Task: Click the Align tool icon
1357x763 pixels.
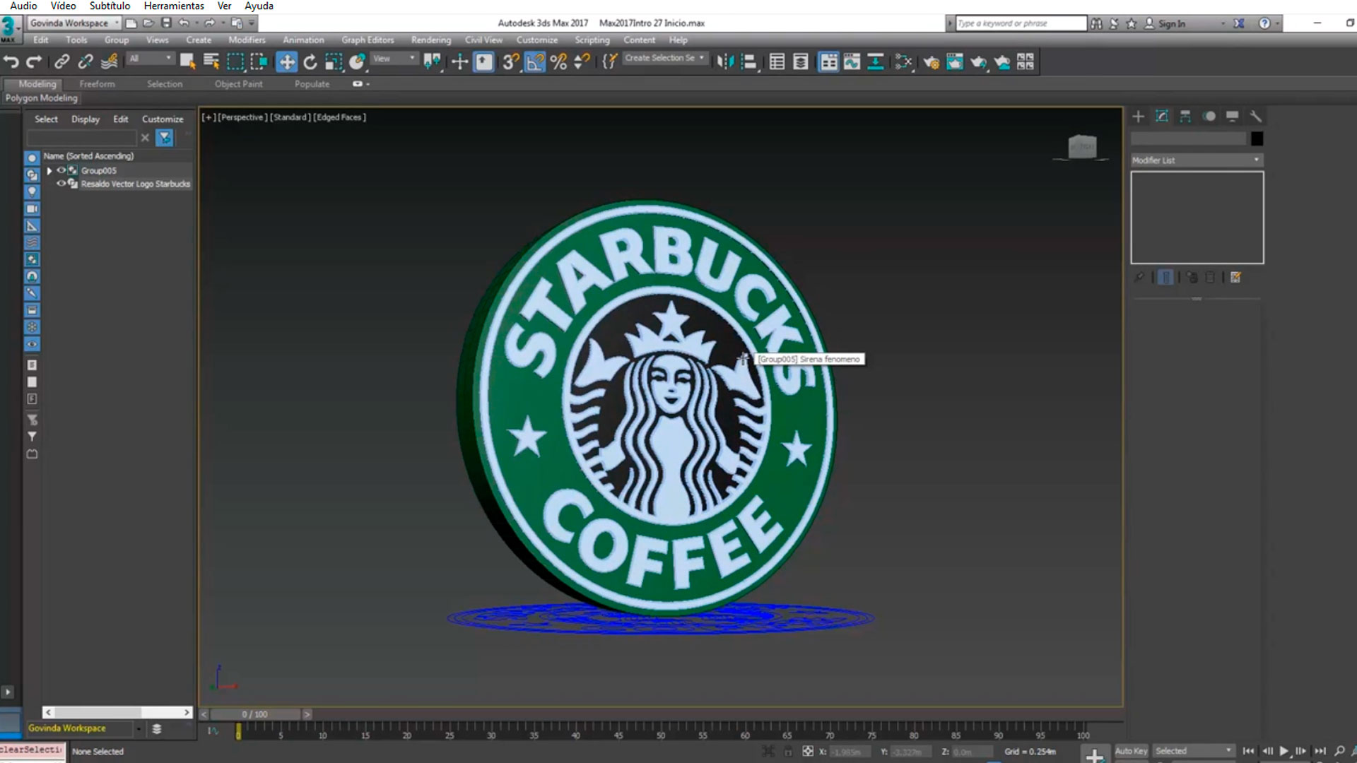Action: [748, 62]
